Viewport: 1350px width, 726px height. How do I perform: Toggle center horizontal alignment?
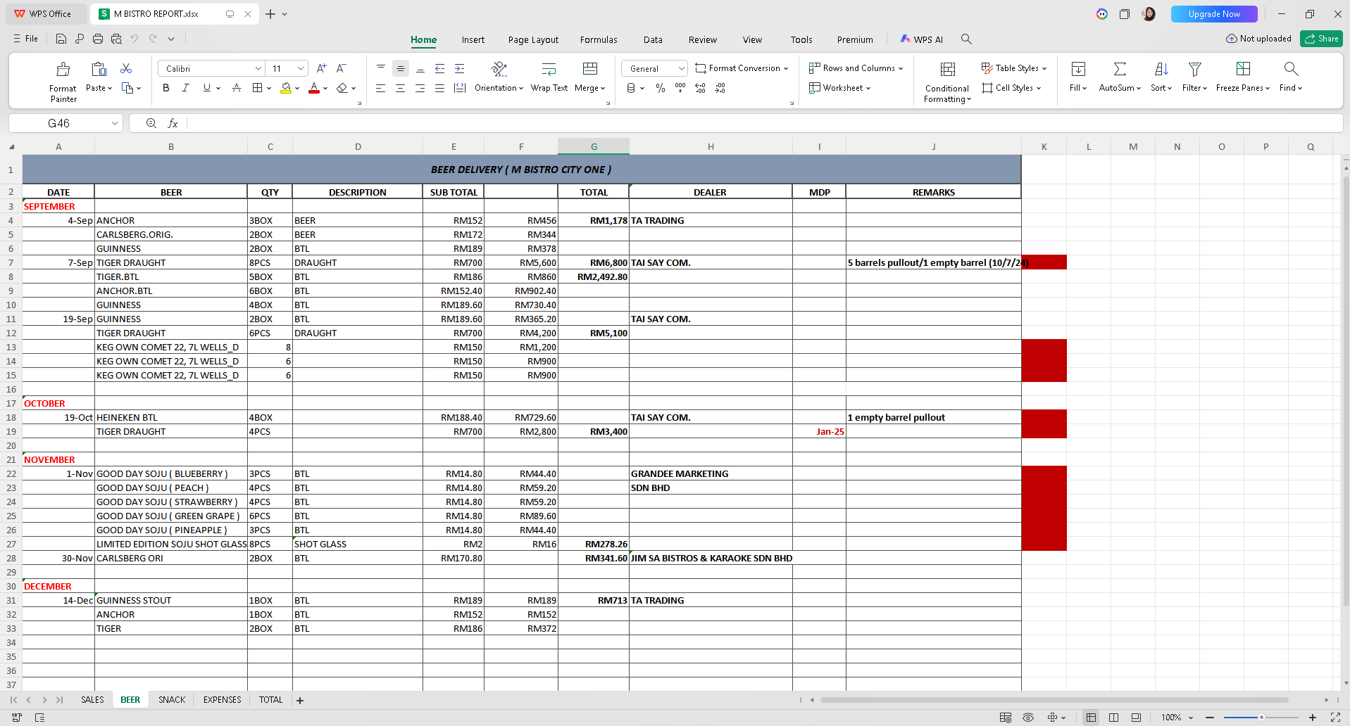click(400, 88)
